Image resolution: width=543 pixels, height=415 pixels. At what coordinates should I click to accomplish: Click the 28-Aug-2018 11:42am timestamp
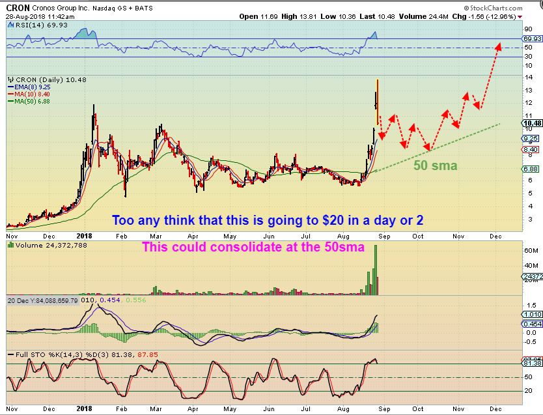(40, 17)
